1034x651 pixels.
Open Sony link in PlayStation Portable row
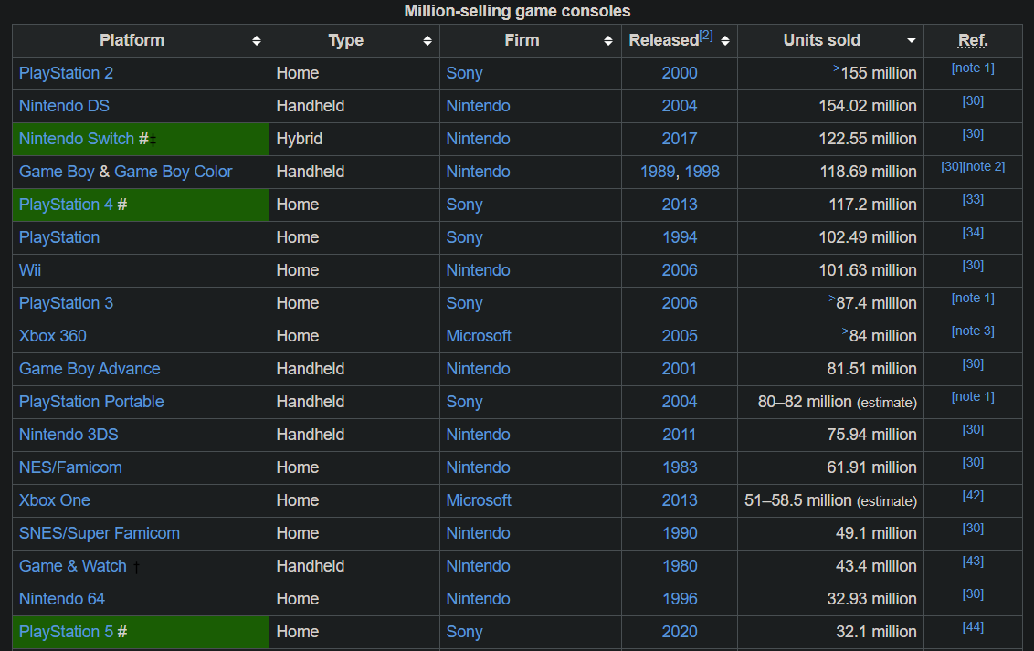464,402
